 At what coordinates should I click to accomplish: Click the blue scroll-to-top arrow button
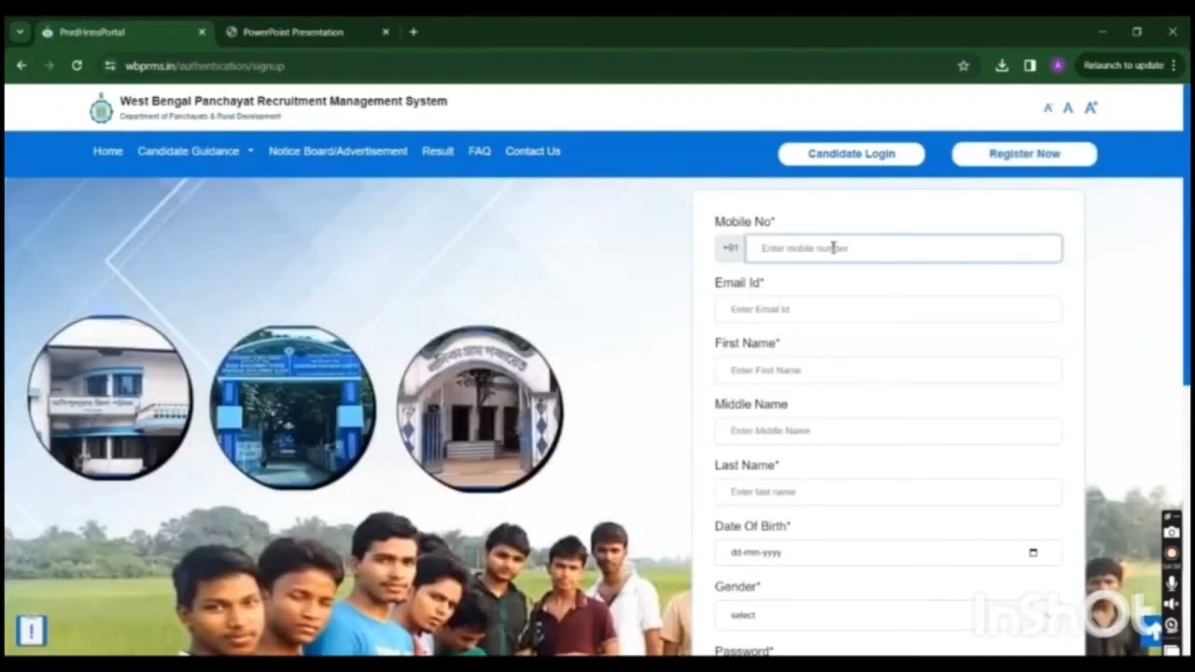1154,632
